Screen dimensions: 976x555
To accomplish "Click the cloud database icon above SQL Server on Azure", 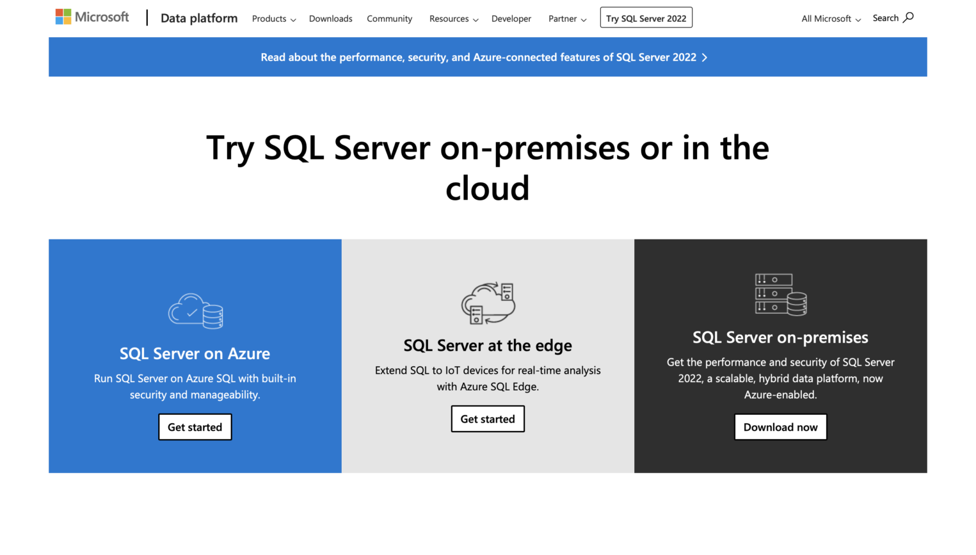I will coord(195,310).
